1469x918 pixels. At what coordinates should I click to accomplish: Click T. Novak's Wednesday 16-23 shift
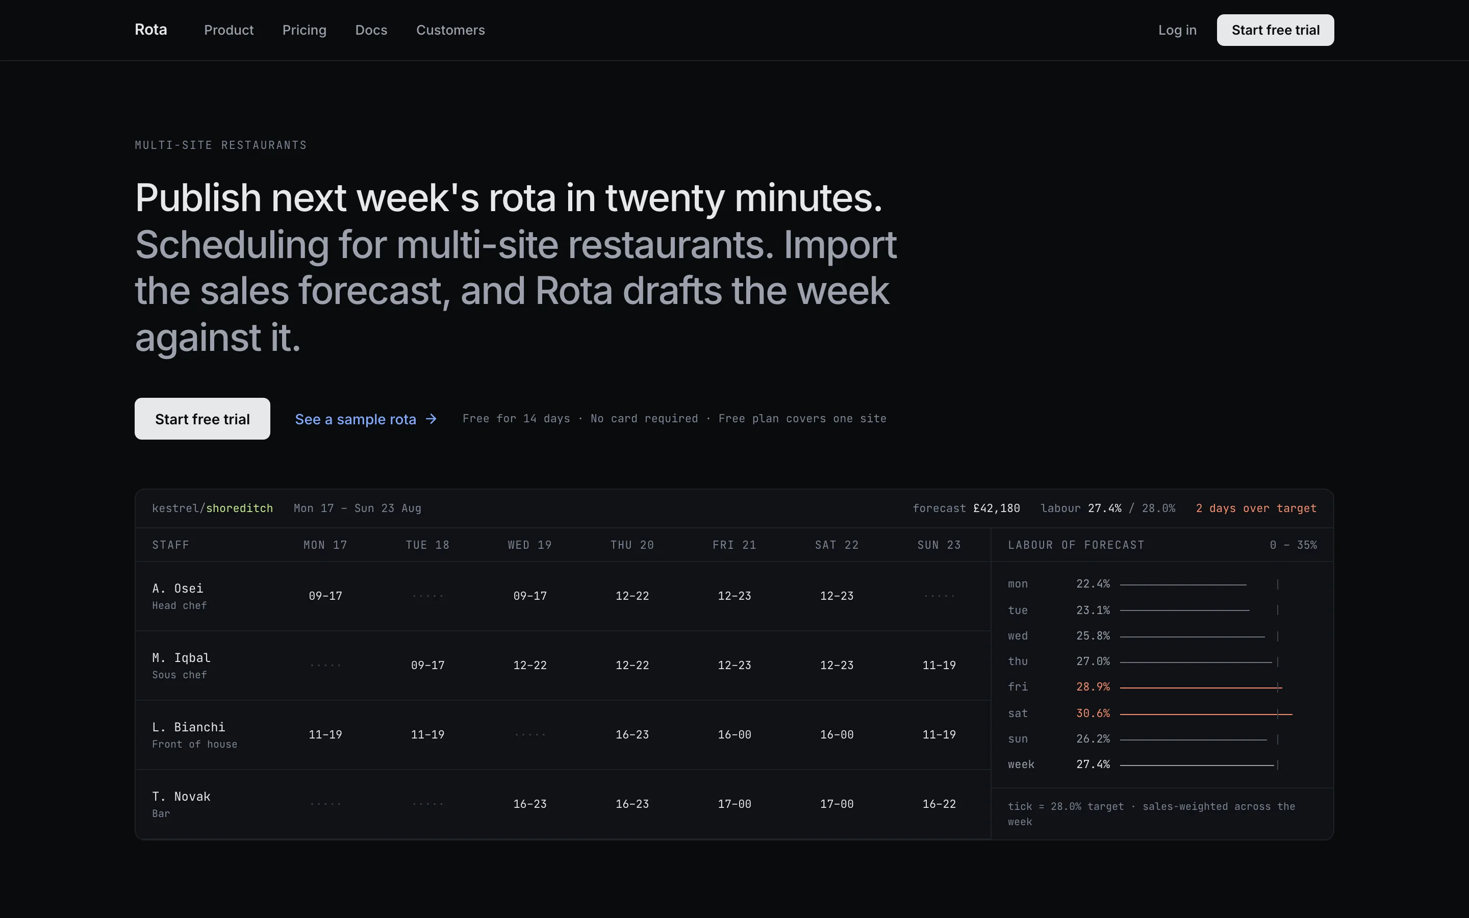tap(530, 803)
